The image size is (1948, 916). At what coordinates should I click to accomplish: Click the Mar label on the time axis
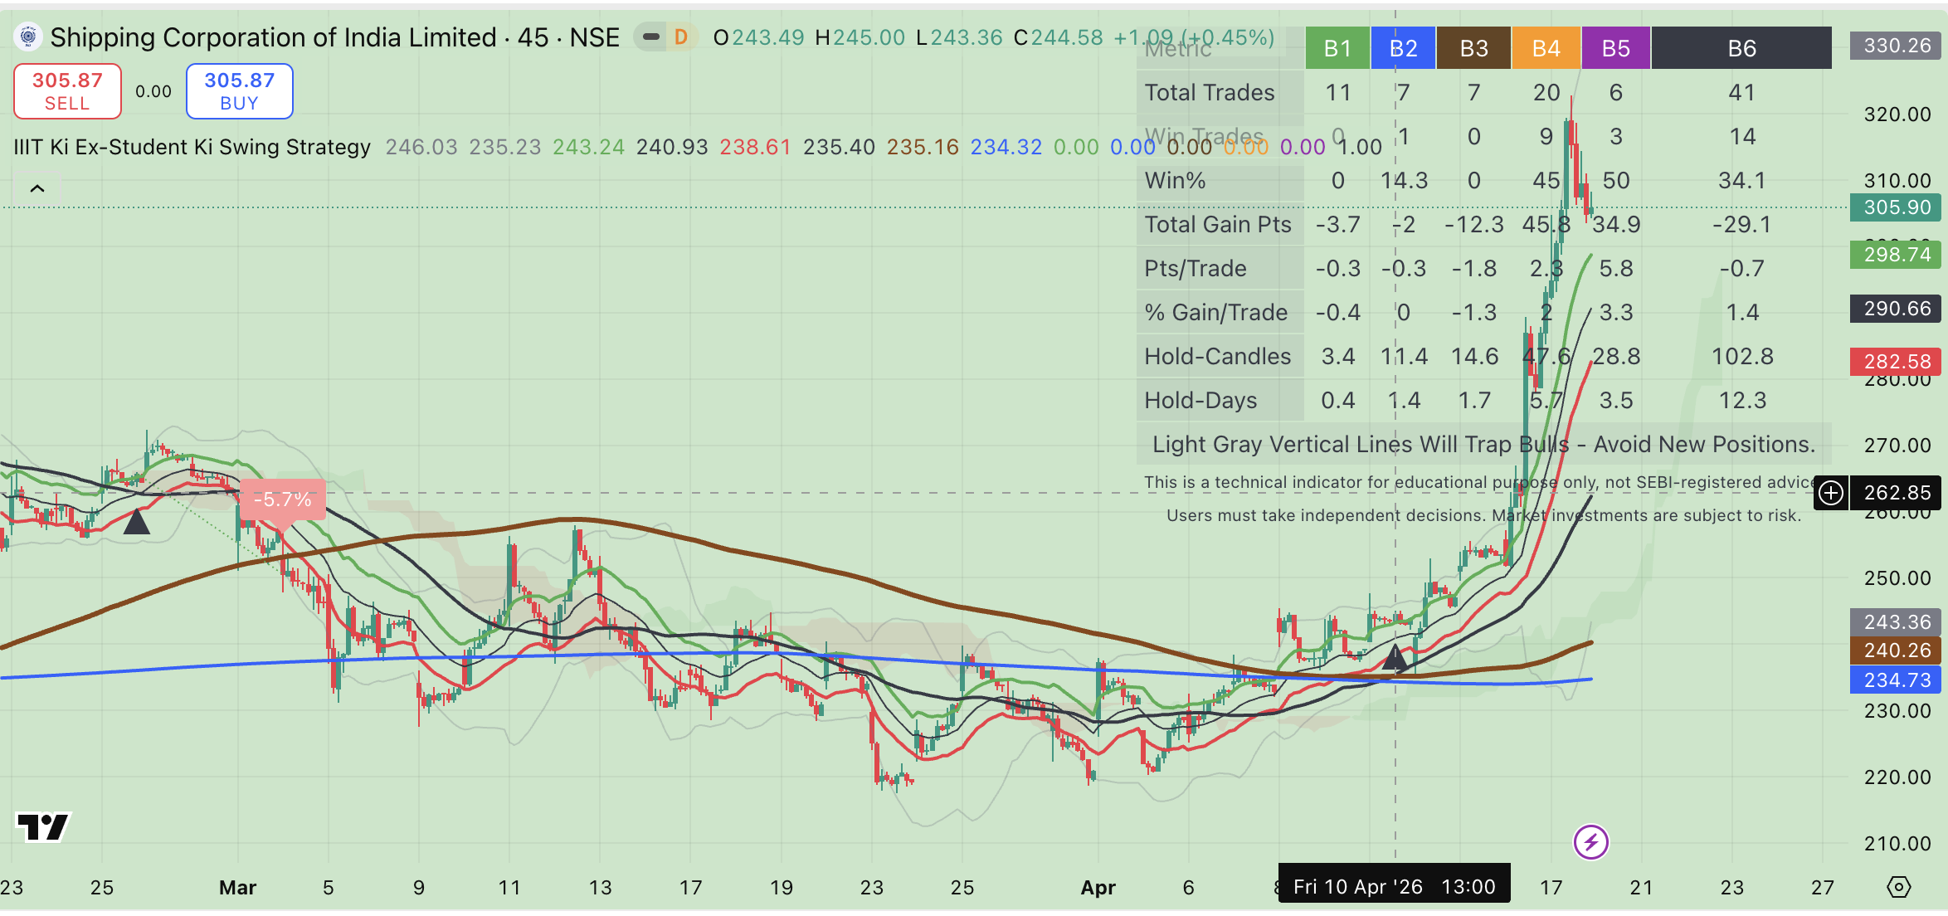tap(237, 887)
